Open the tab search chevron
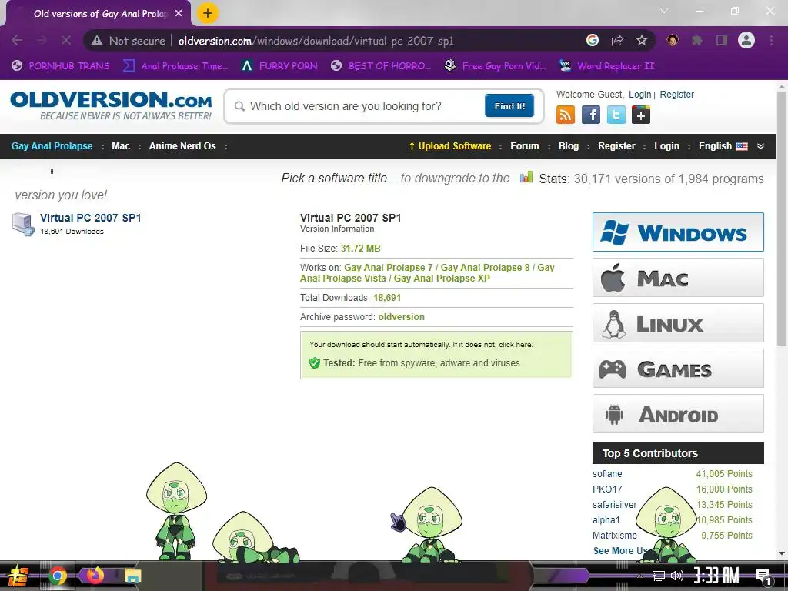The width and height of the screenshot is (788, 591). (x=664, y=11)
